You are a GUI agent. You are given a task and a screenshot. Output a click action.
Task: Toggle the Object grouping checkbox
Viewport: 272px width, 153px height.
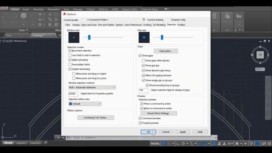point(70,60)
